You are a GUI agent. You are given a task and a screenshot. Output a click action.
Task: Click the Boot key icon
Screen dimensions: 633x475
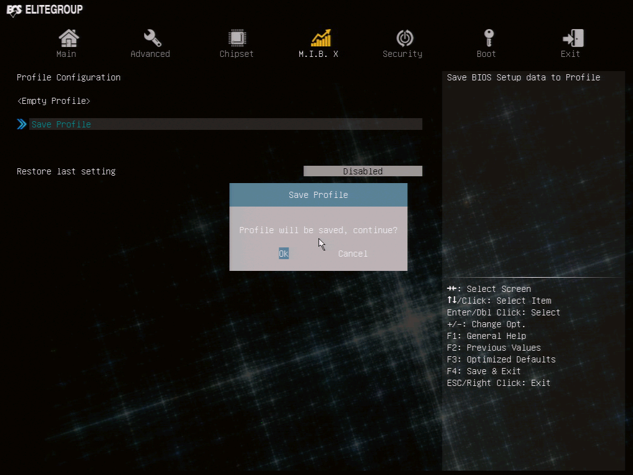(488, 38)
